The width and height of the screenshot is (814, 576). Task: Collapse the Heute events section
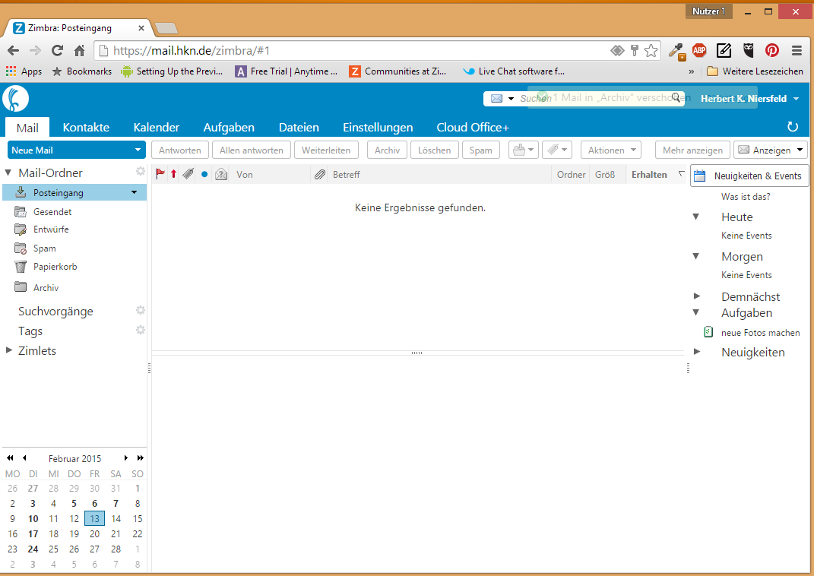[x=696, y=217]
